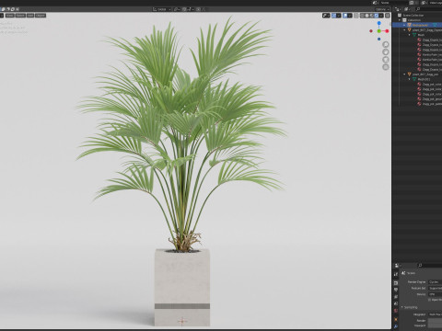Image resolution: width=442 pixels, height=331 pixels.
Task: Open the Output properties tab
Action: point(396,290)
